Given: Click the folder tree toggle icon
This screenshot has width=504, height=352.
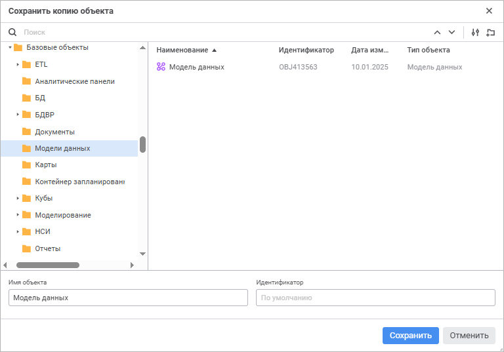Looking at the screenshot, I should click(490, 32).
